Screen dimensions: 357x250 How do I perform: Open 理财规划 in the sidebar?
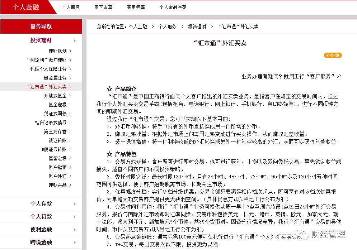(x=58, y=51)
